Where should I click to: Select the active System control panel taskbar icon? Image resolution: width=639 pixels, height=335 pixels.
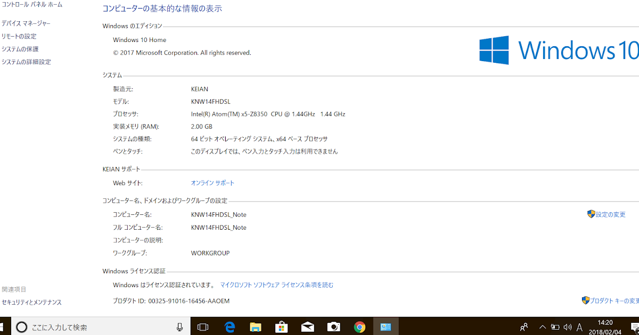coord(386,327)
